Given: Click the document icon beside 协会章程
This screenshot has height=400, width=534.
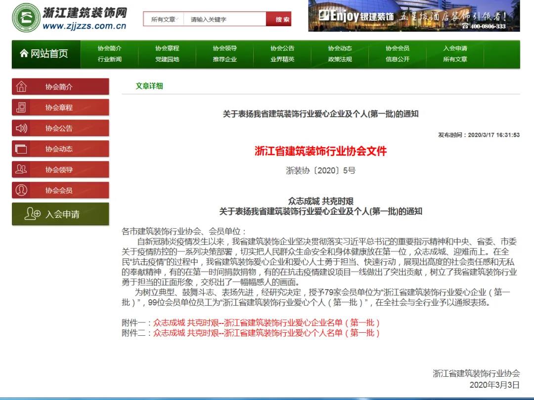Looking at the screenshot, I should coord(21,107).
